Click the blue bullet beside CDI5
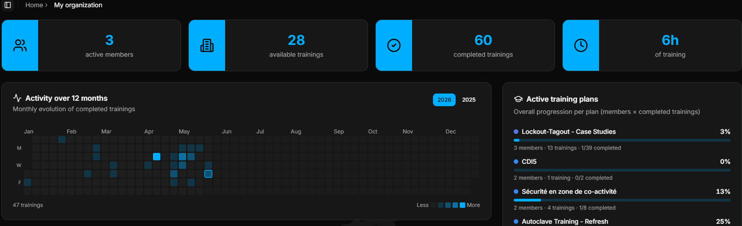 pyautogui.click(x=516, y=162)
